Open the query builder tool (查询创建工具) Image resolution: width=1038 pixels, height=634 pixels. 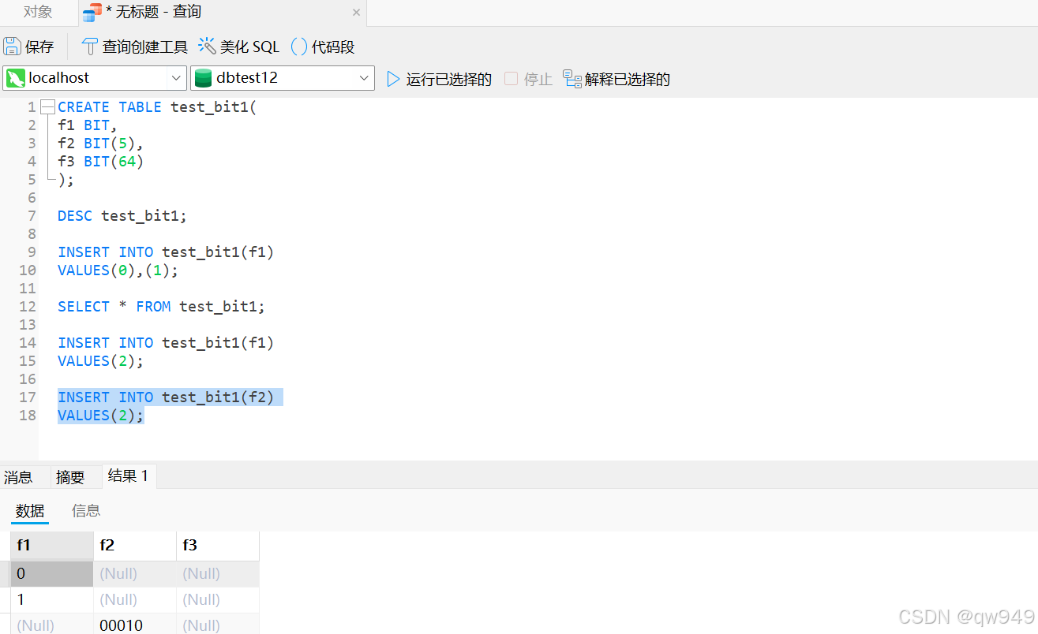[x=91, y=46]
